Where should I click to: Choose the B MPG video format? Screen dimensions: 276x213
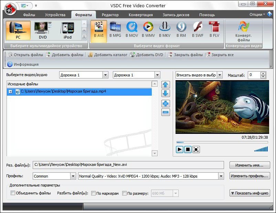point(115,30)
